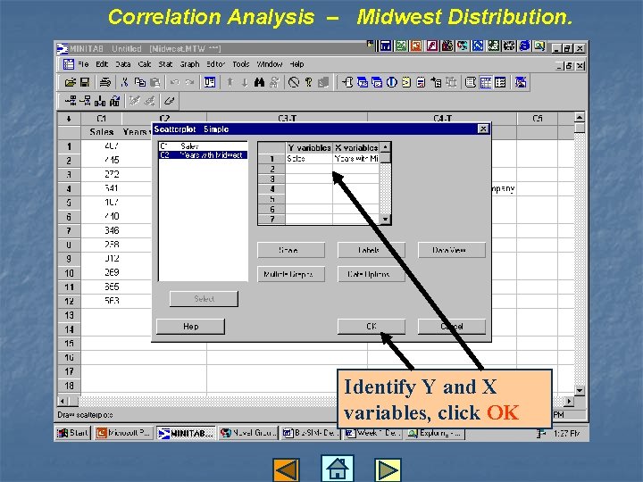Click the Save floppy disk icon
Screen dimensions: 643x482
[x=85, y=82]
